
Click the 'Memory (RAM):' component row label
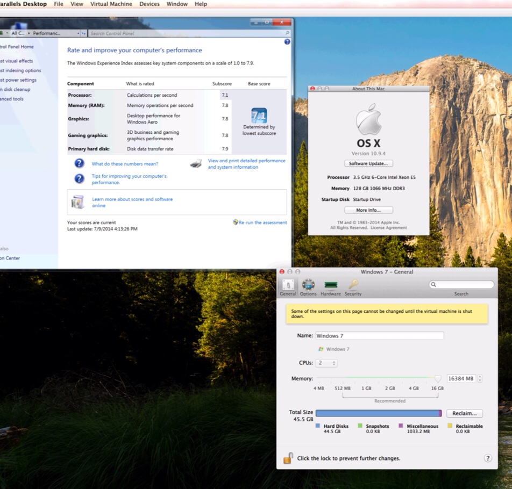click(x=86, y=105)
